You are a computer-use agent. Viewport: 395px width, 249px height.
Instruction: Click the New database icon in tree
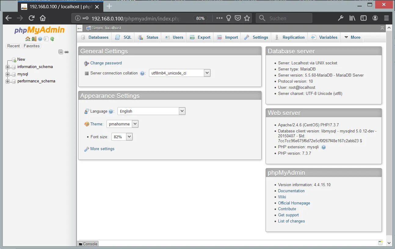click(x=14, y=60)
